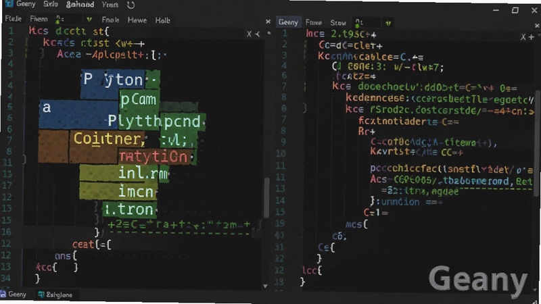
Task: Open the Yren item in title bar
Action: [x=110, y=5]
